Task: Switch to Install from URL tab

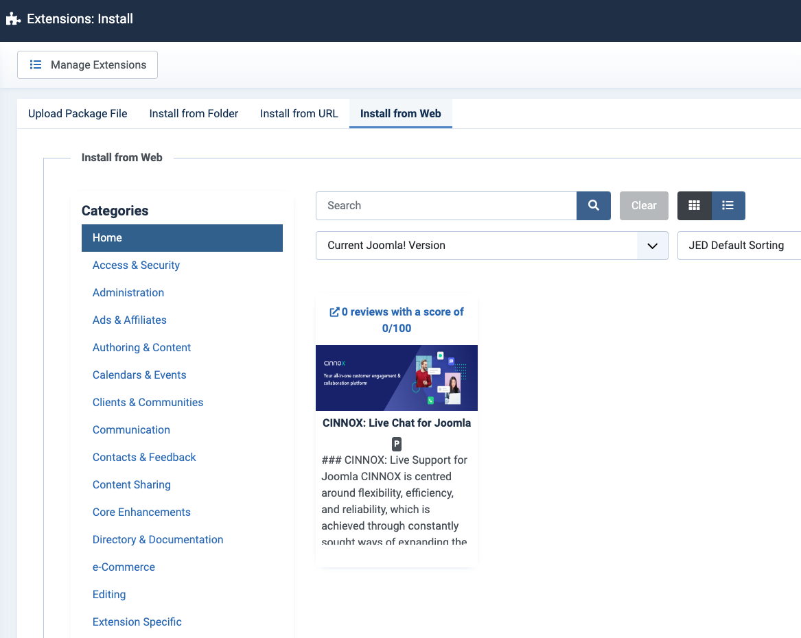Action: [x=299, y=113]
